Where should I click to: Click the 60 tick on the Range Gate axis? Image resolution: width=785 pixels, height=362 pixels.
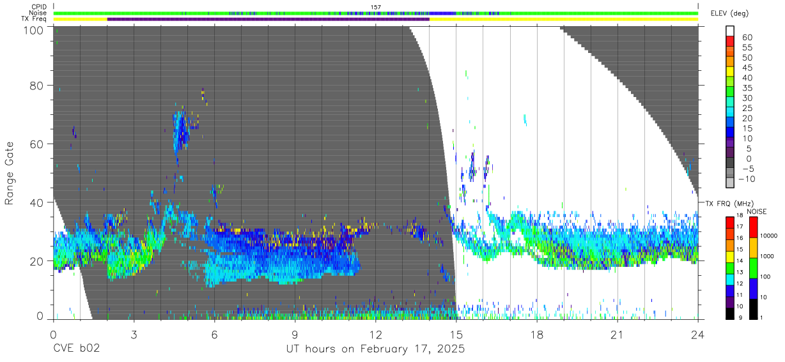pyautogui.click(x=36, y=144)
